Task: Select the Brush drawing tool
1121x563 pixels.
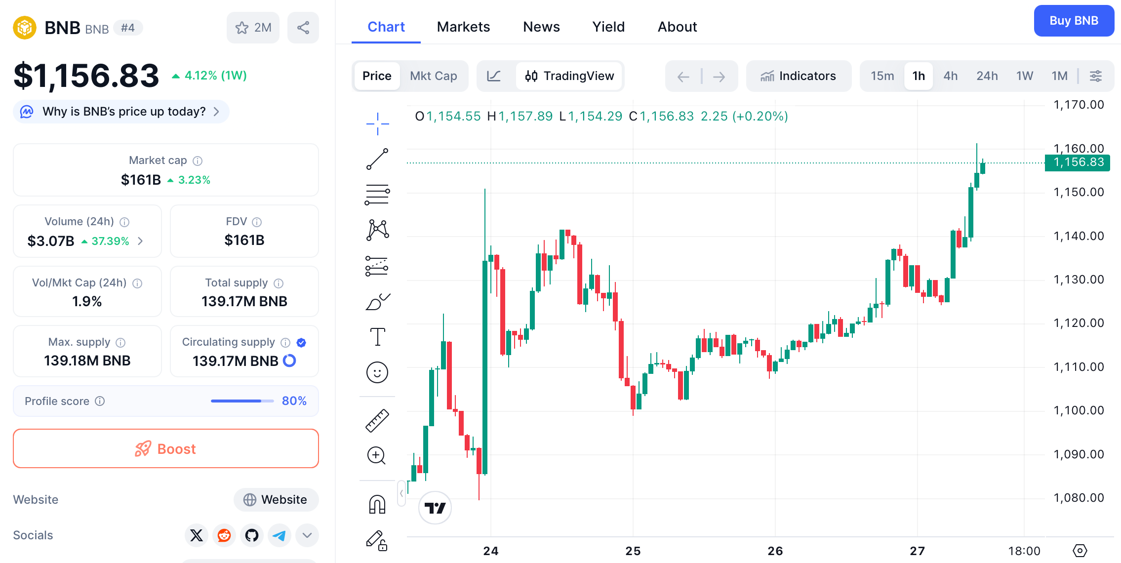Action: [377, 301]
